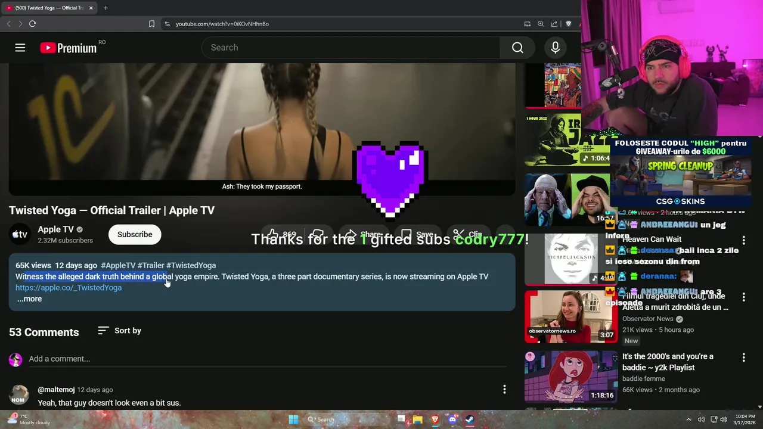
Task: Open options for @maltemoj comment
Action: click(504, 389)
